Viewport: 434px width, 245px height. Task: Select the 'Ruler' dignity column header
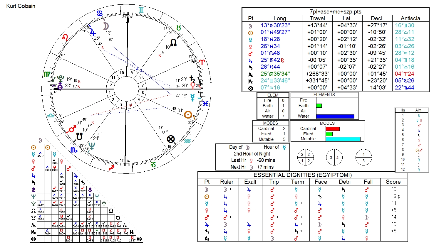pos(227,182)
